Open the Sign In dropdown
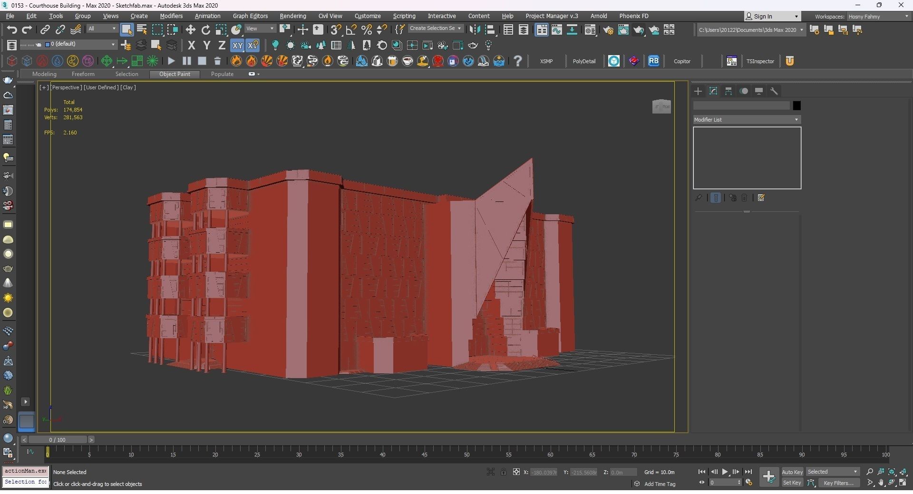Image resolution: width=913 pixels, height=494 pixels. [x=772, y=16]
